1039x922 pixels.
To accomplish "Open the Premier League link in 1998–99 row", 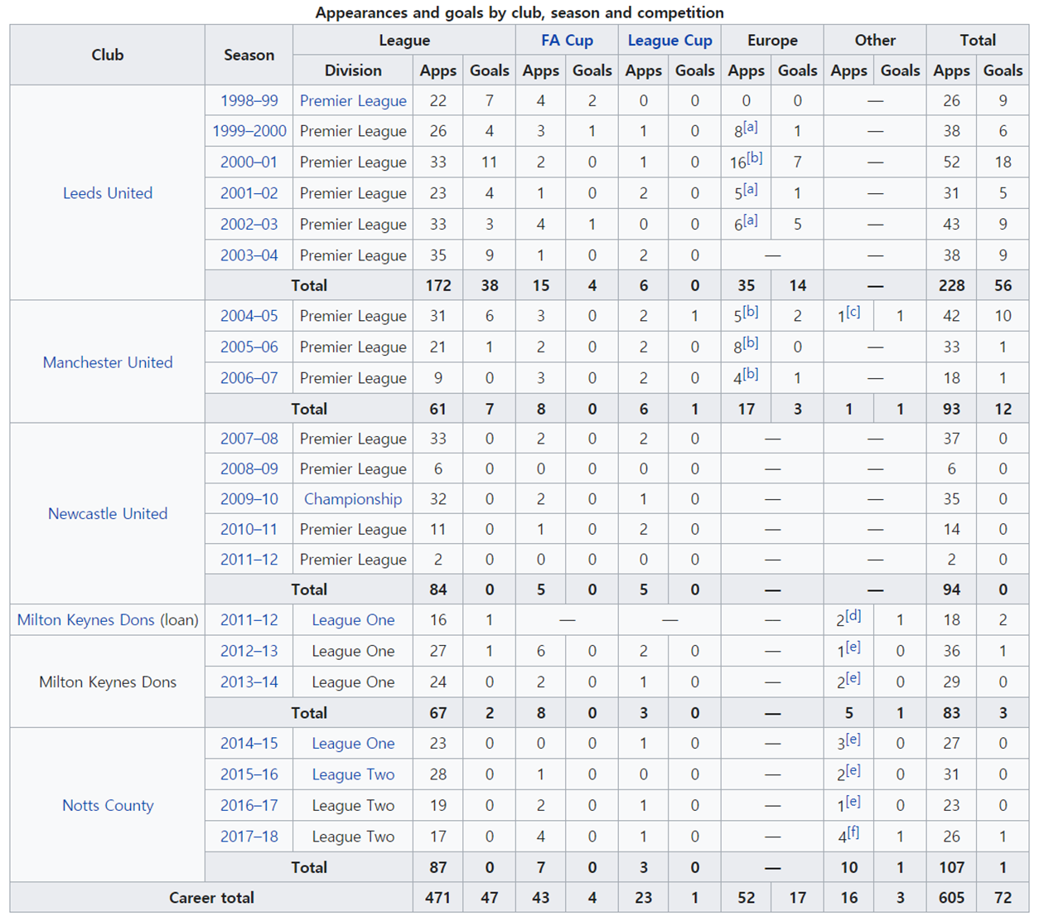I will pos(353,101).
